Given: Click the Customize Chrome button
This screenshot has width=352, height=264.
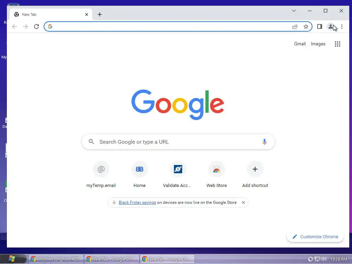Looking at the screenshot, I should tap(315, 237).
